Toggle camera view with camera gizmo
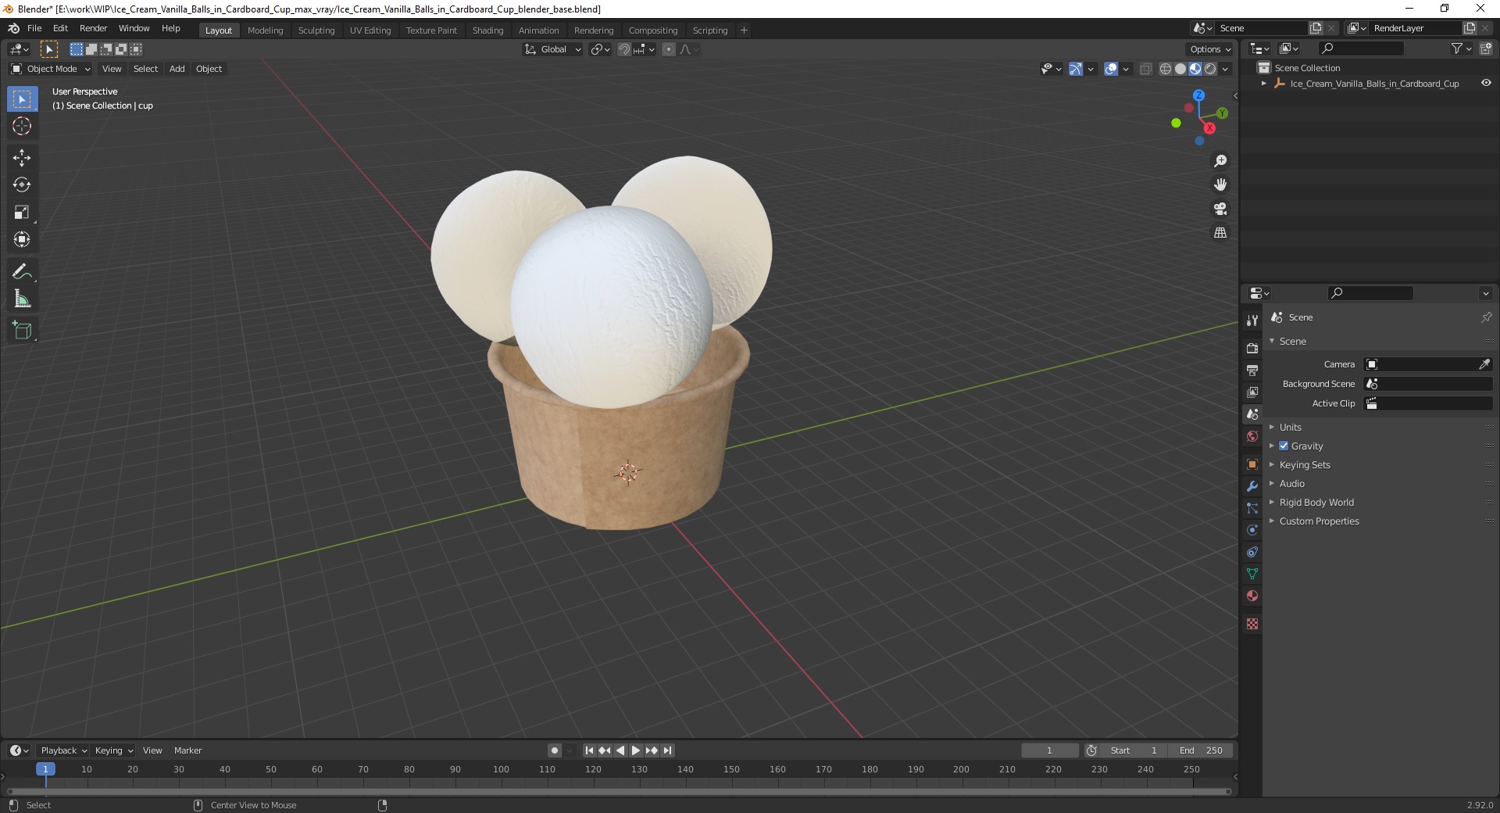 pos(1220,209)
